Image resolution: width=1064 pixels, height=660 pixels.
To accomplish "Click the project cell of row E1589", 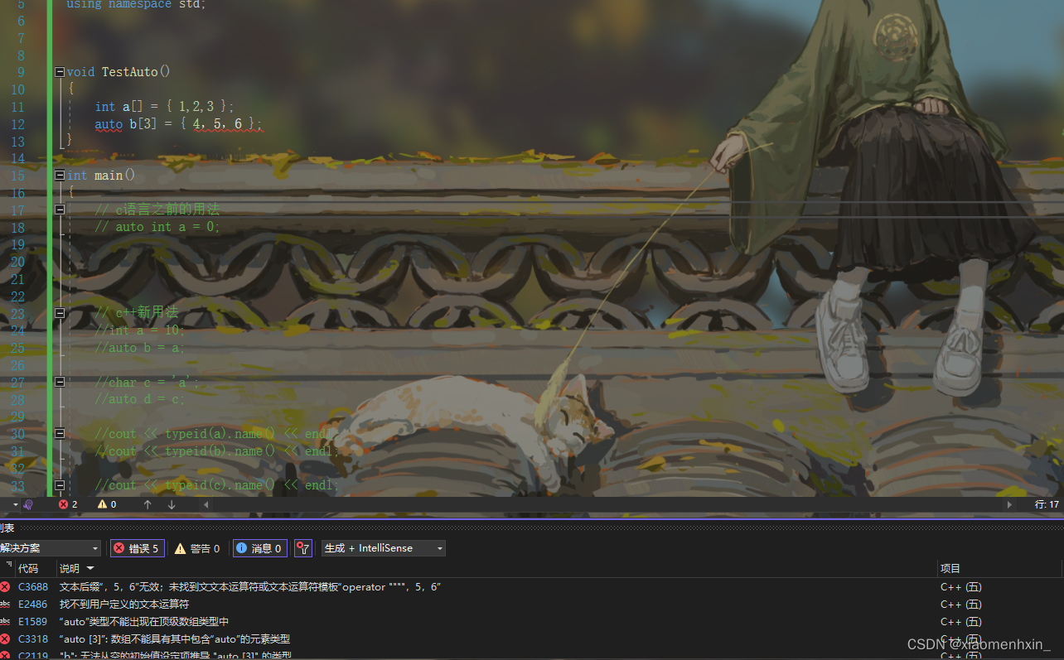I will pyautogui.click(x=961, y=622).
